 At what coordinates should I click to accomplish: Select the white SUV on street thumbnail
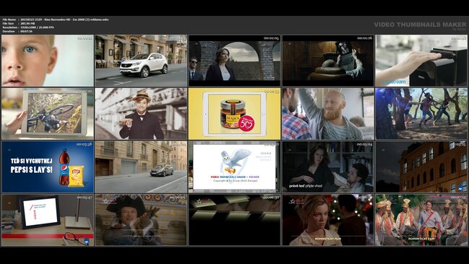pyautogui.click(x=141, y=61)
